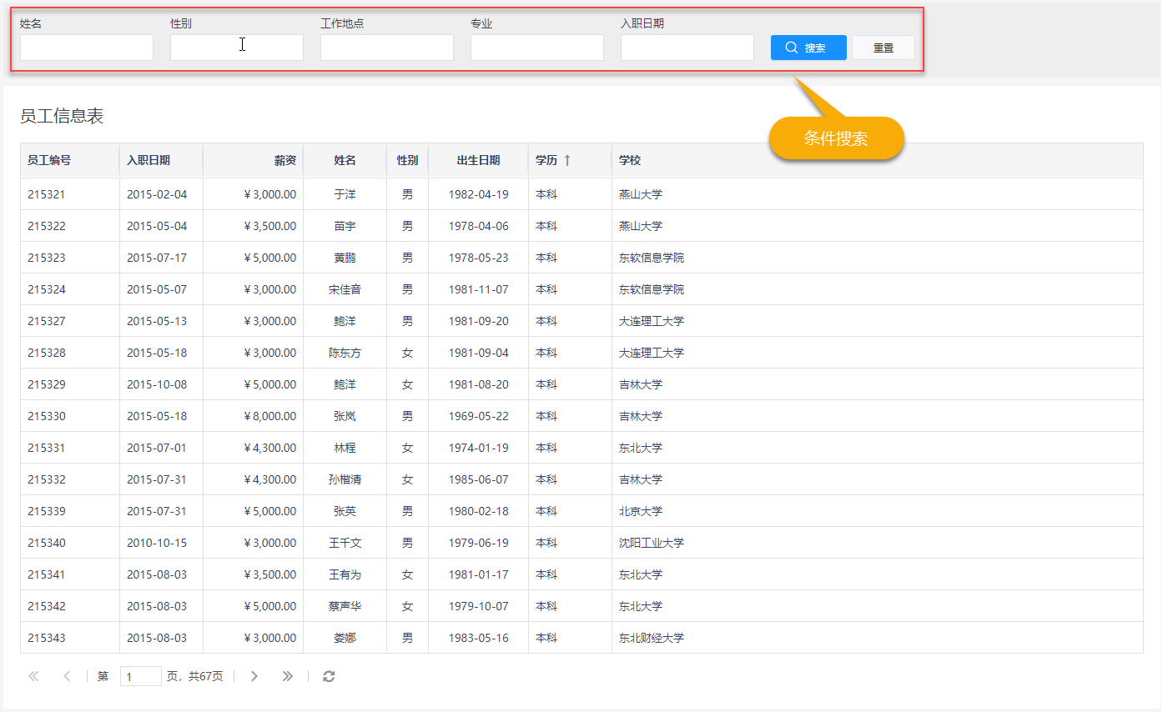Viewport: 1163px width, 712px height.
Task: Click the name 苗宇
Action: click(345, 226)
